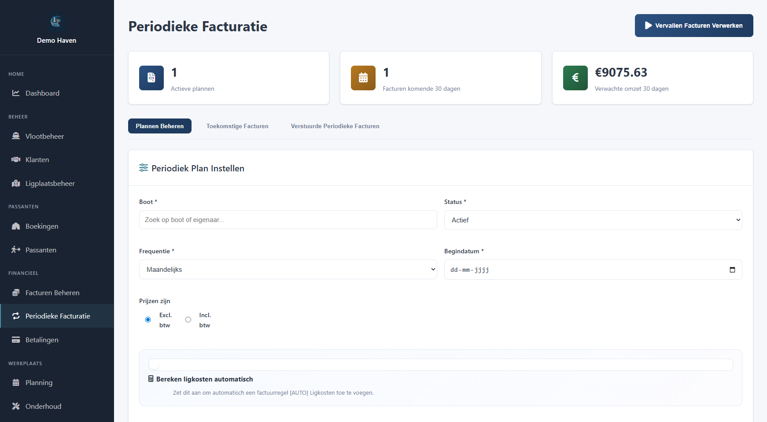Select the Incl. btw radio button
The image size is (767, 422).
pos(188,320)
